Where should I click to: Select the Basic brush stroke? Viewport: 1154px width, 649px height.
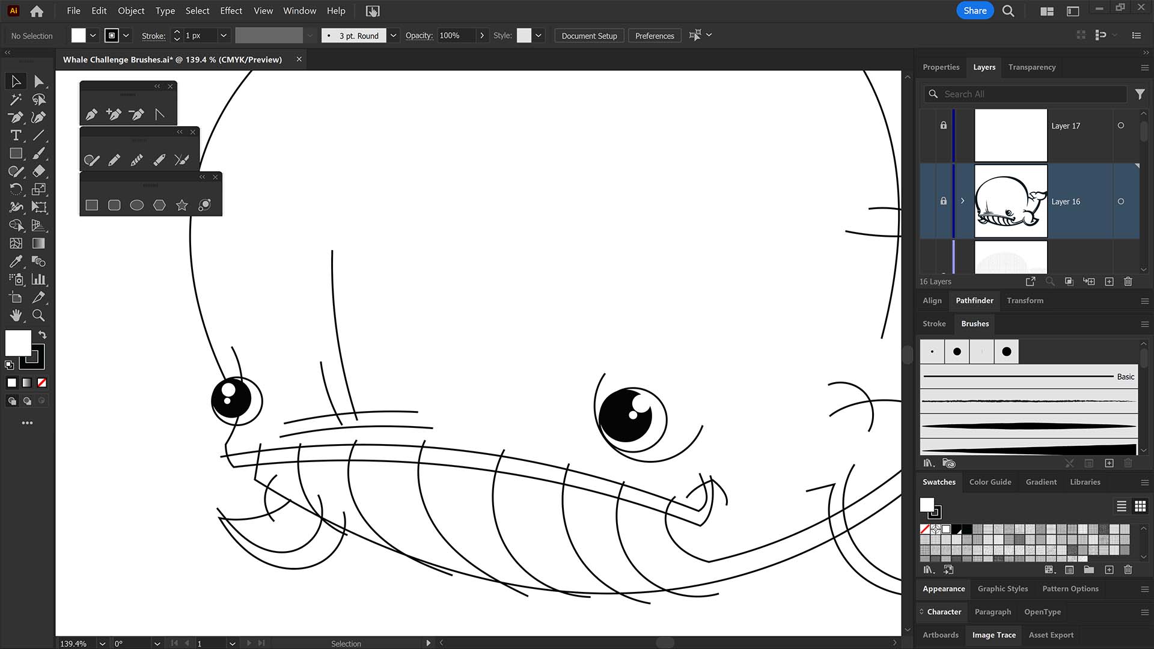click(x=1029, y=377)
